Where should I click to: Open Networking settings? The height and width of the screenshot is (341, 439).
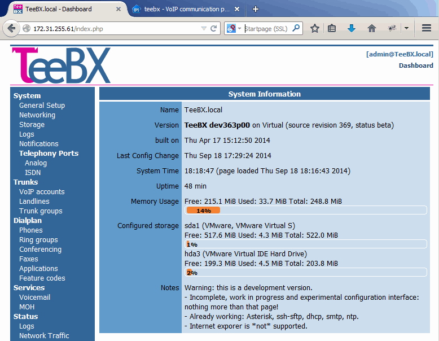point(37,115)
